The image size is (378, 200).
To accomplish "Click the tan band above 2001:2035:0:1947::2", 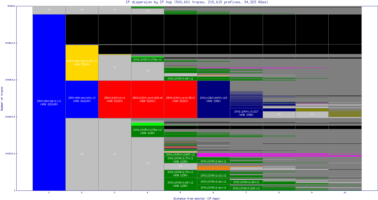I will click(x=180, y=152).
